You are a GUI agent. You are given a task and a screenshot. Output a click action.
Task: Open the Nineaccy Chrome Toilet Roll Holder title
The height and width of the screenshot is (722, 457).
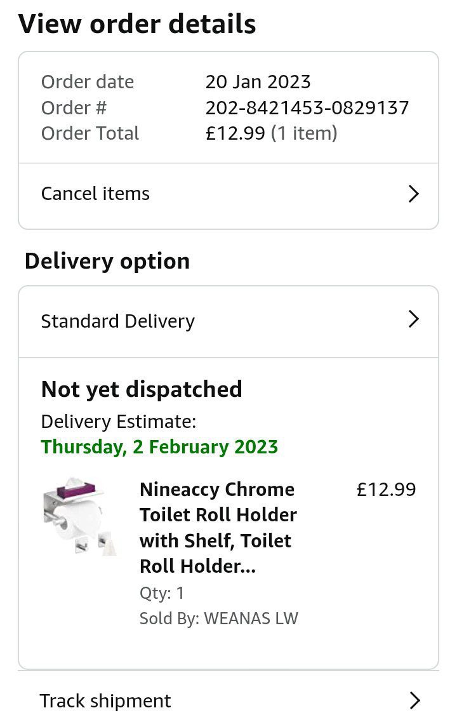point(218,528)
